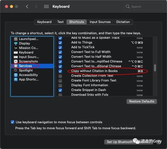This screenshot has height=149, width=167.
Task: Click the ^⇧⌘C shortcut for Traditional Chinese
Action: [x=137, y=66]
